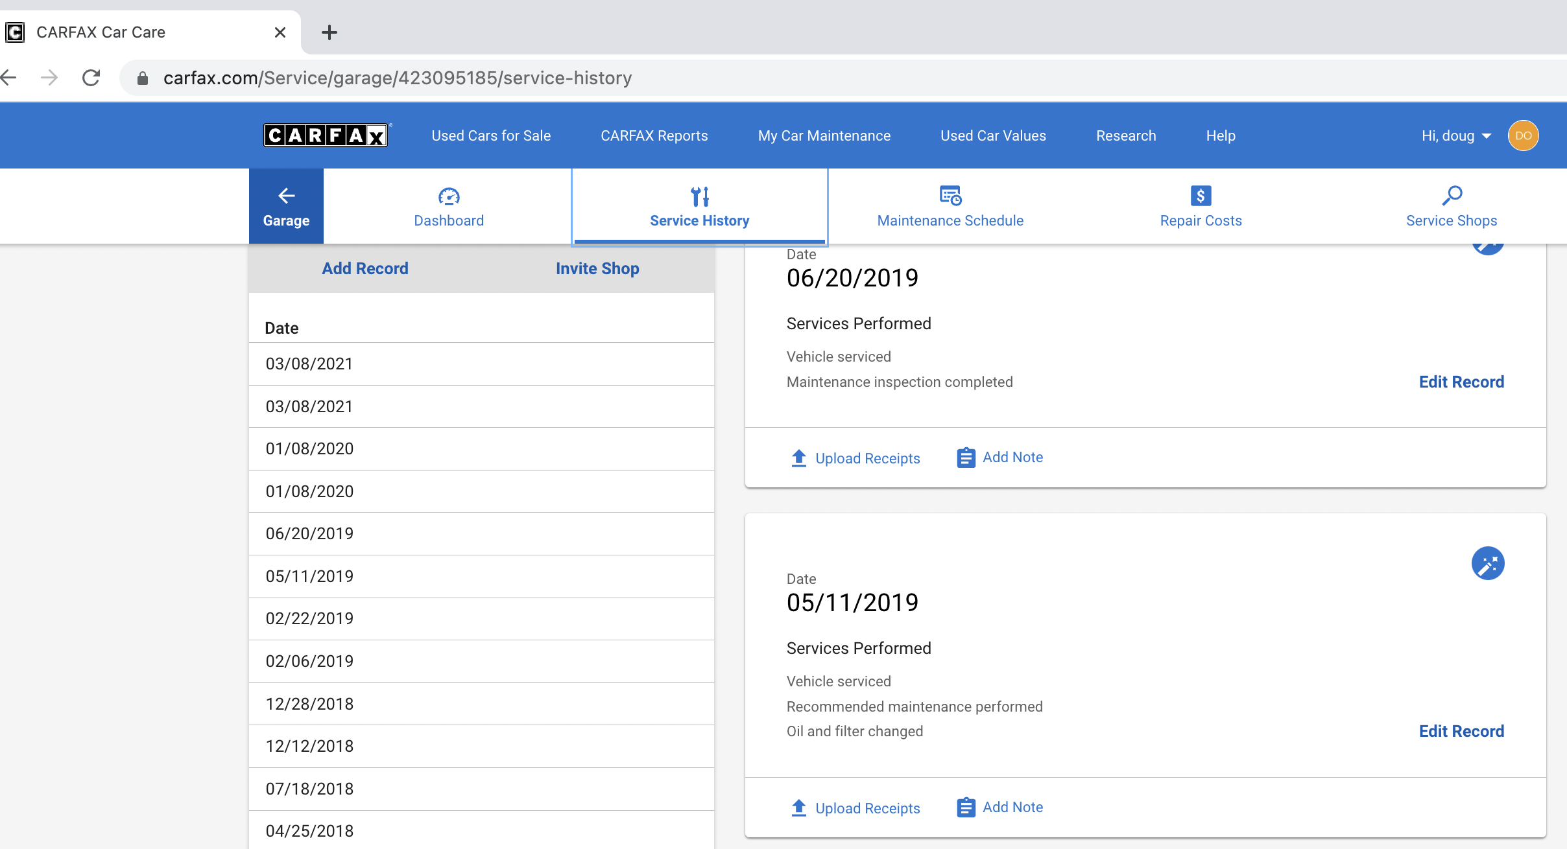
Task: Click the Service History wrench icon
Action: 700,196
